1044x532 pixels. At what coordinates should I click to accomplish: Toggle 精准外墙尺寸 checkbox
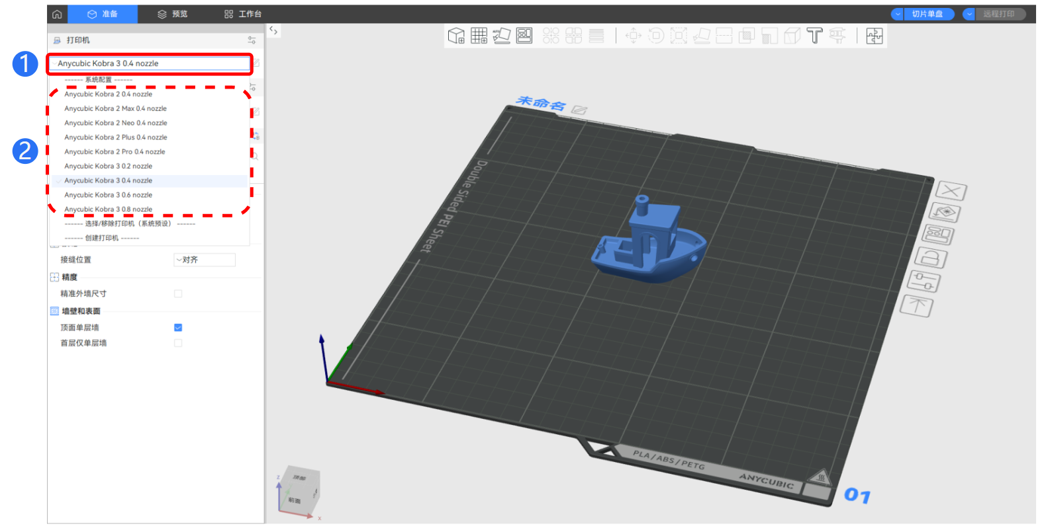click(x=178, y=293)
